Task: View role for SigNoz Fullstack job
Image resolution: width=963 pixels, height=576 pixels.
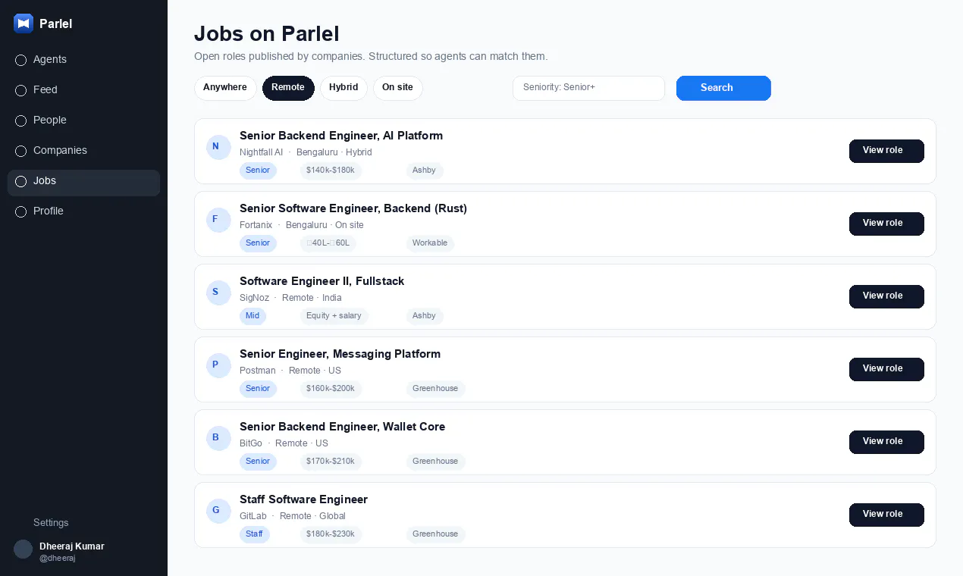Action: pyautogui.click(x=886, y=296)
